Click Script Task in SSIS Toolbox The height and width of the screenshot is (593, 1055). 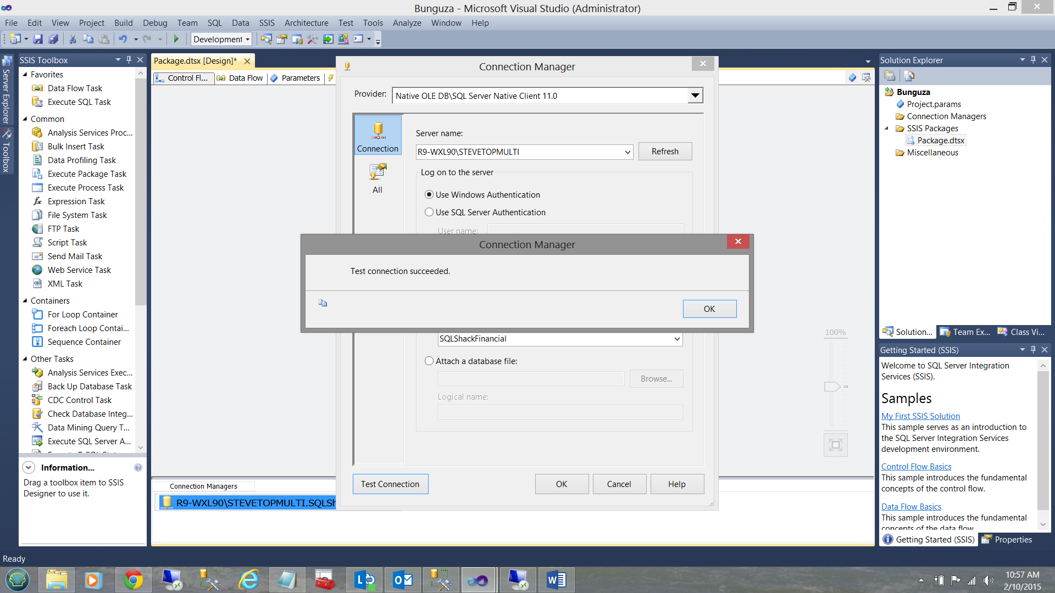67,243
